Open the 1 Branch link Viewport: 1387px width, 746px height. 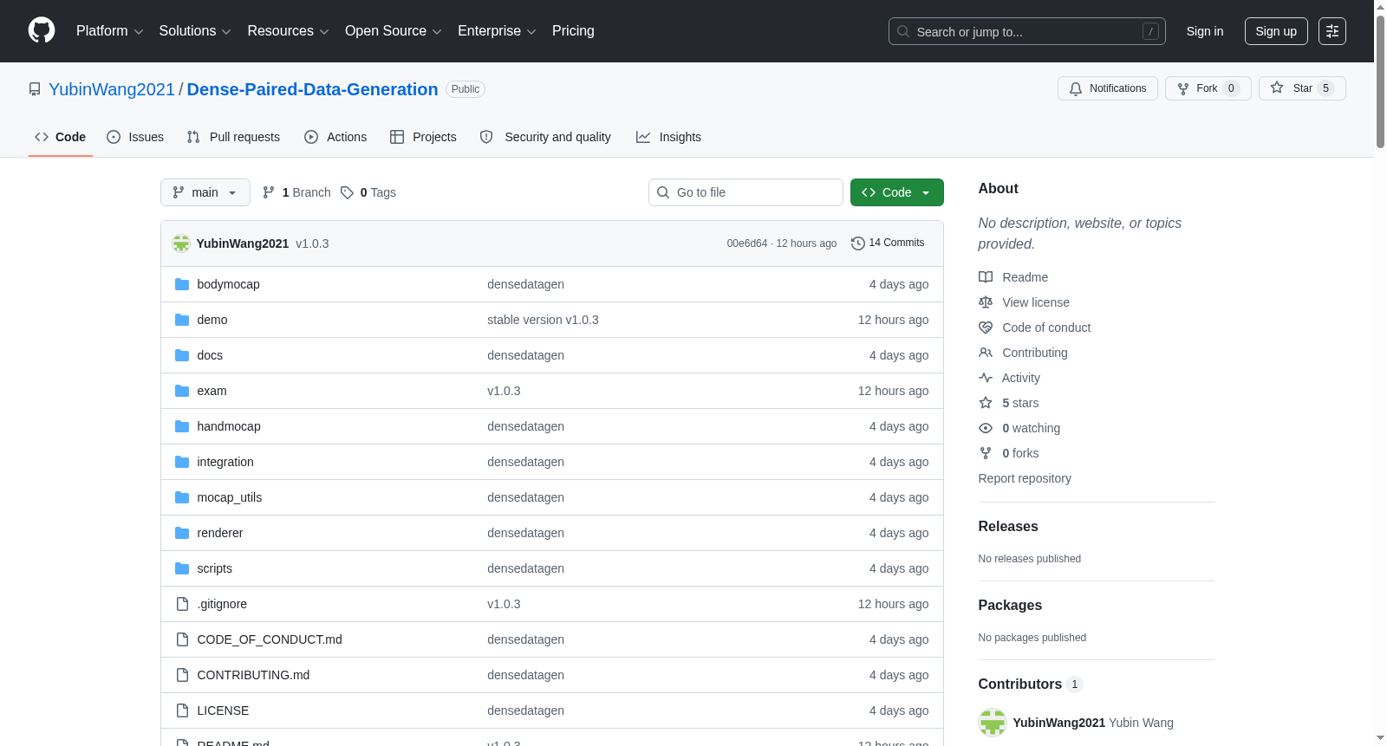coord(296,192)
